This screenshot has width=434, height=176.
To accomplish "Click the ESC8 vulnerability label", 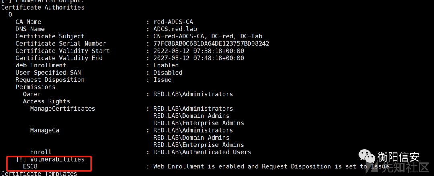I will click(30, 166).
